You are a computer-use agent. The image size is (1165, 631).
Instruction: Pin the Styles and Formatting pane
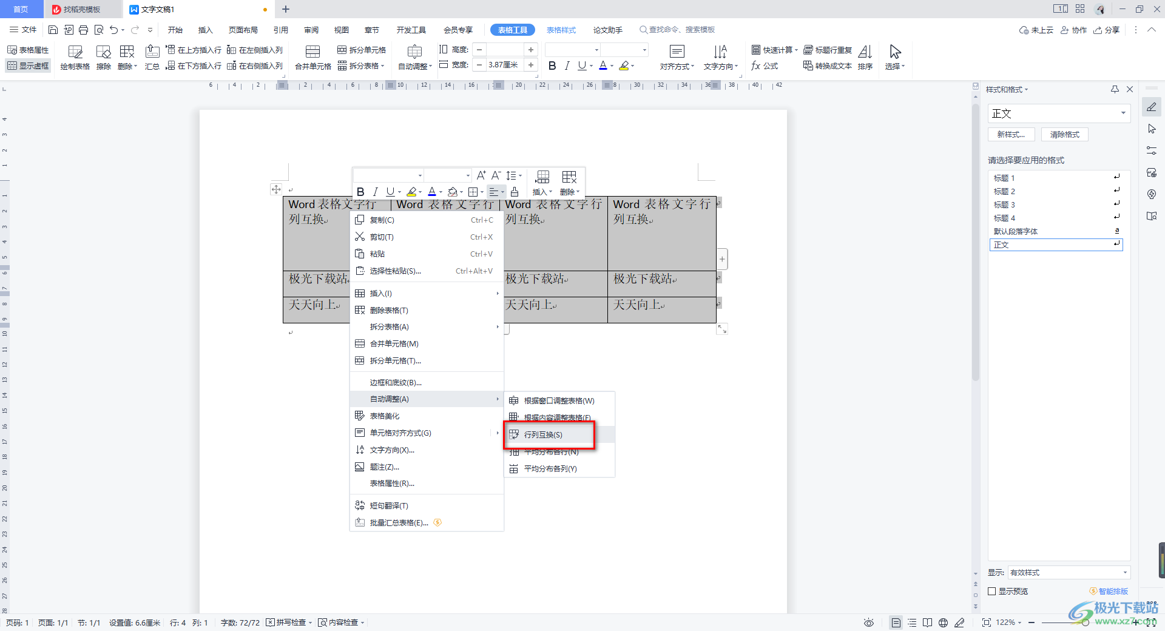pyautogui.click(x=1115, y=89)
